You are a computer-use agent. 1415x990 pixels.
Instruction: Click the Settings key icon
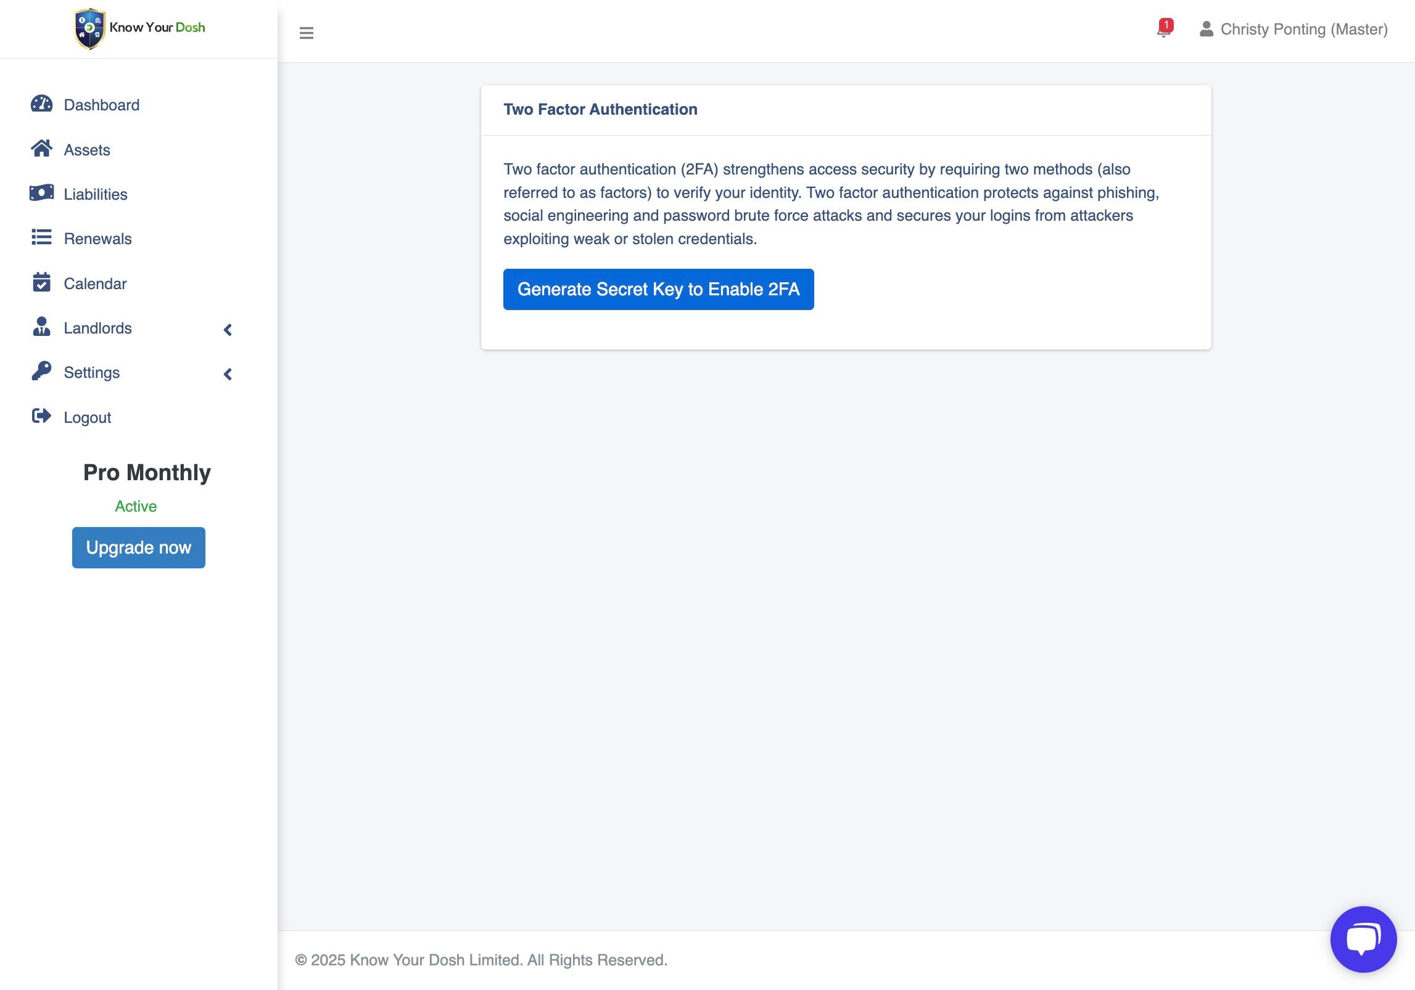coord(41,371)
